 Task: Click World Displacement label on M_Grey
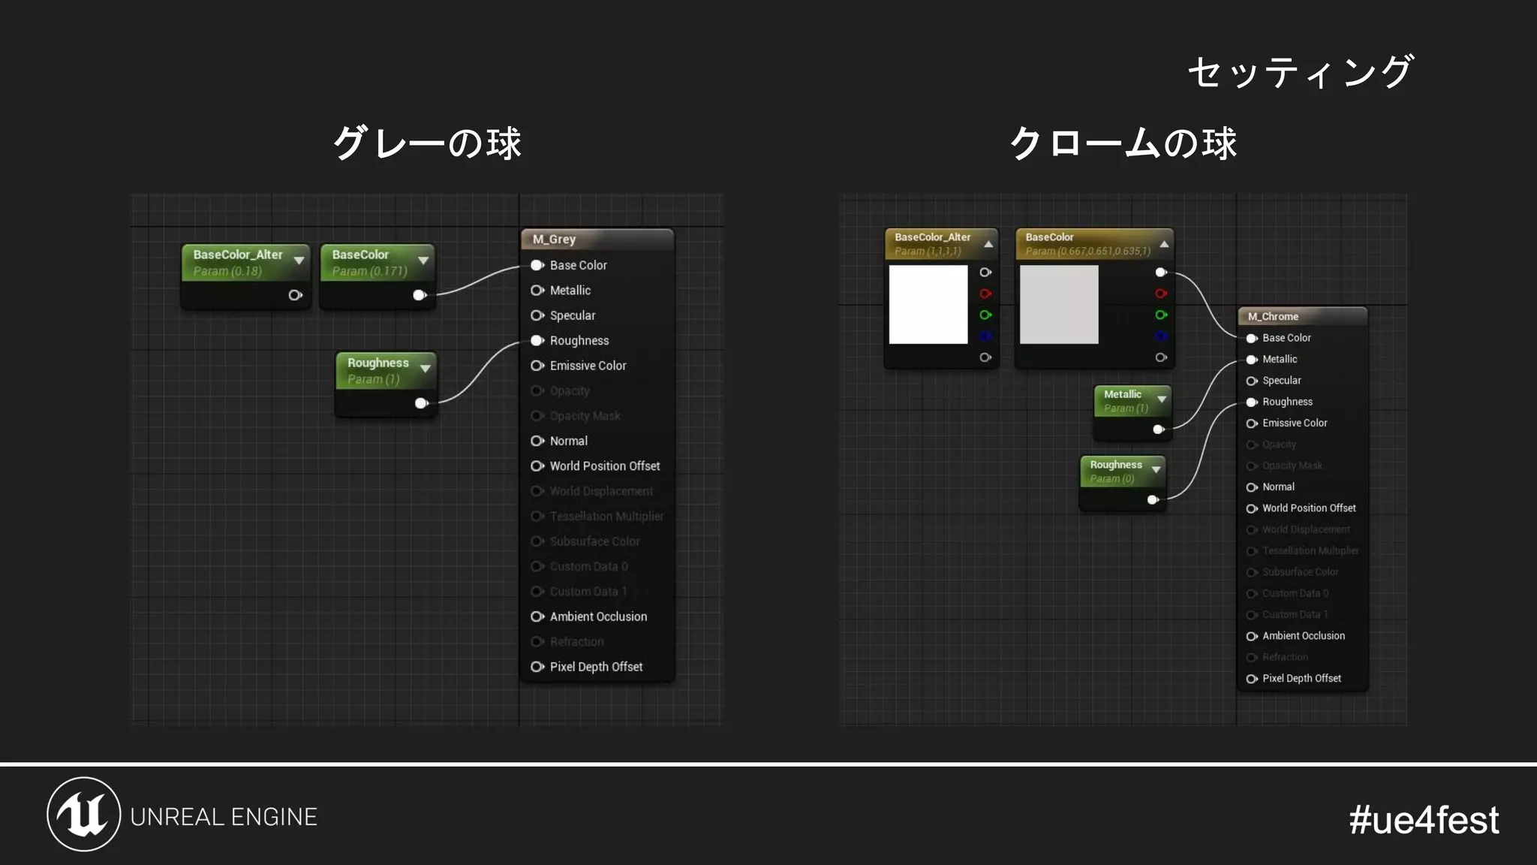coord(601,491)
